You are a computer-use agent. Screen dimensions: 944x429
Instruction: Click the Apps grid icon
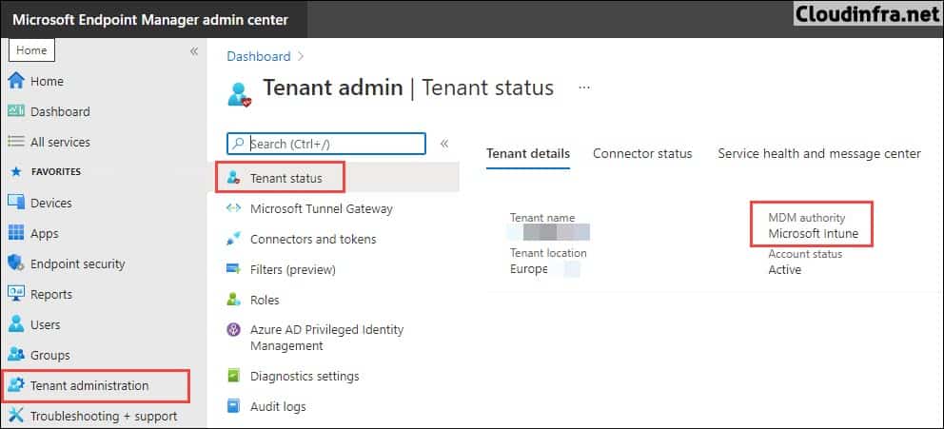tap(16, 233)
